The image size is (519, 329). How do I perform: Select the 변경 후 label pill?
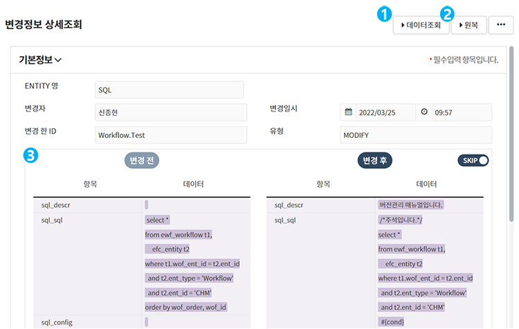[375, 160]
